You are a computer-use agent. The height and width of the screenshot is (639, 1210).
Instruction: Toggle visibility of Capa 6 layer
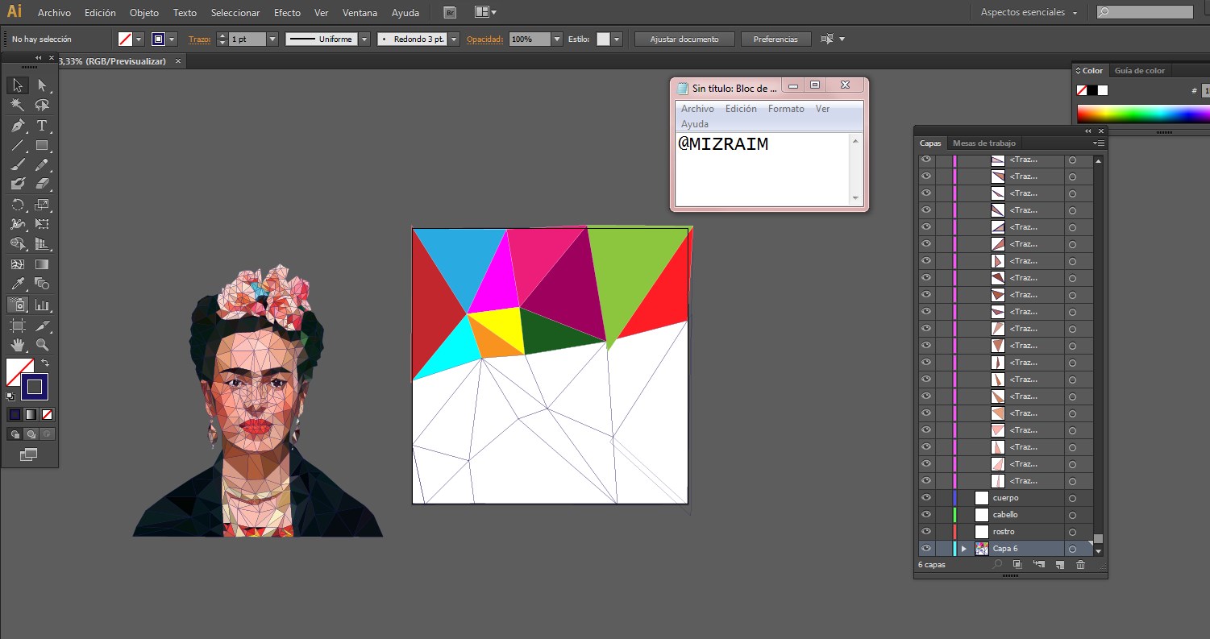[x=926, y=548]
